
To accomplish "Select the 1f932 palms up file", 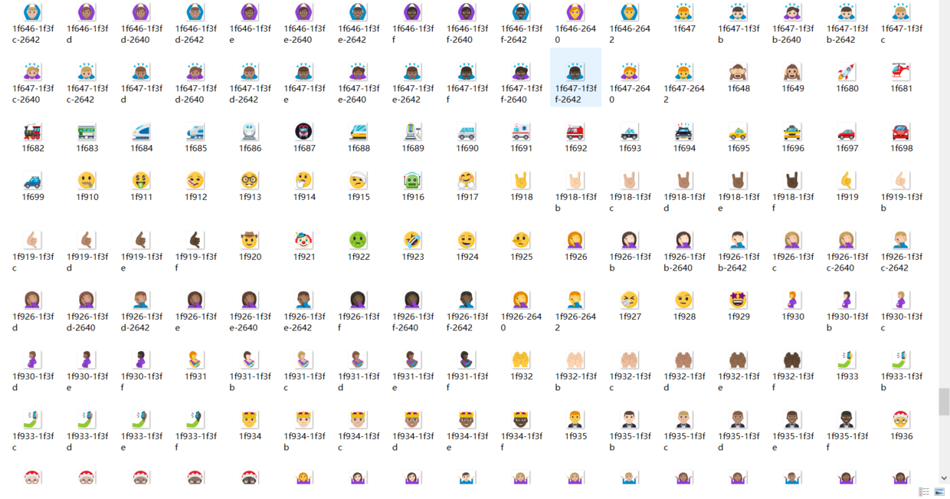I will pyautogui.click(x=522, y=366).
